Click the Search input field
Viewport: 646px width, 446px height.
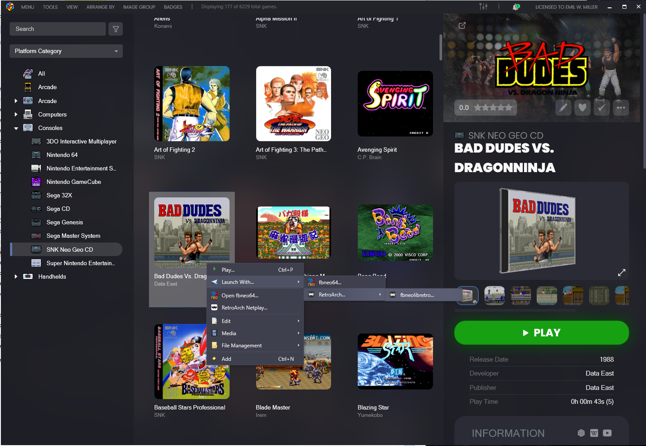click(57, 29)
